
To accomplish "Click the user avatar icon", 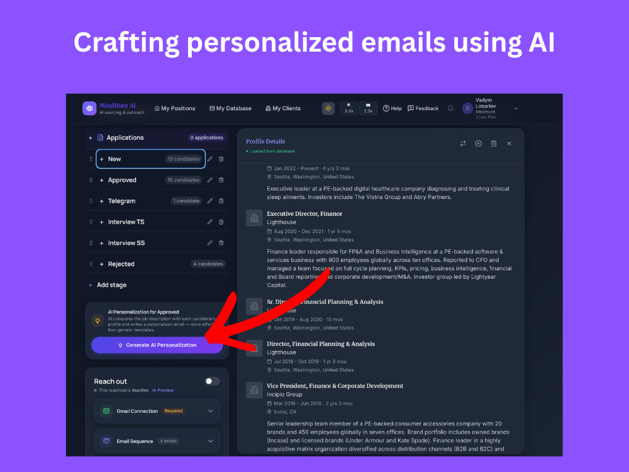I will tap(467, 108).
